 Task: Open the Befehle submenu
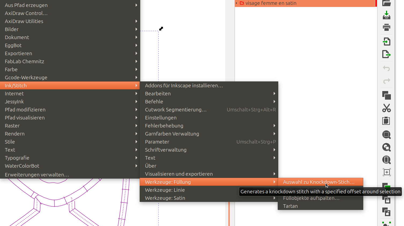pos(209,101)
